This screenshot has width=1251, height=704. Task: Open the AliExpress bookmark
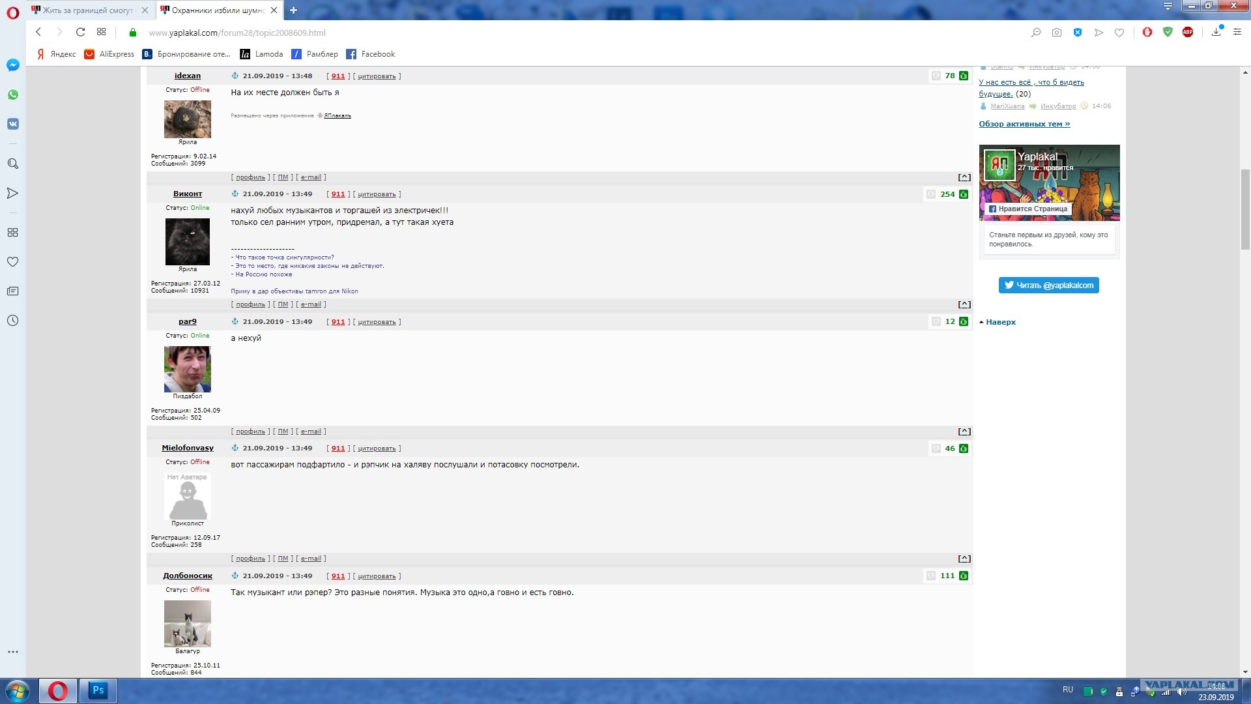click(109, 54)
